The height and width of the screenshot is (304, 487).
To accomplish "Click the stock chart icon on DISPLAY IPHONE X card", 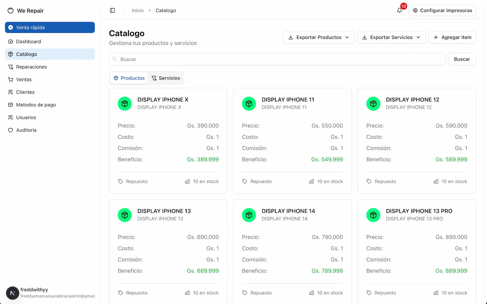I will pyautogui.click(x=187, y=182).
